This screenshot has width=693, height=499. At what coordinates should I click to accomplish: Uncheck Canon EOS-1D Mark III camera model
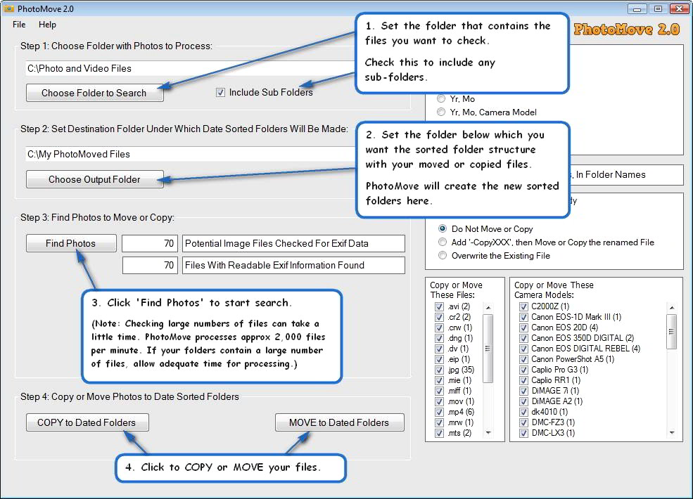(523, 317)
